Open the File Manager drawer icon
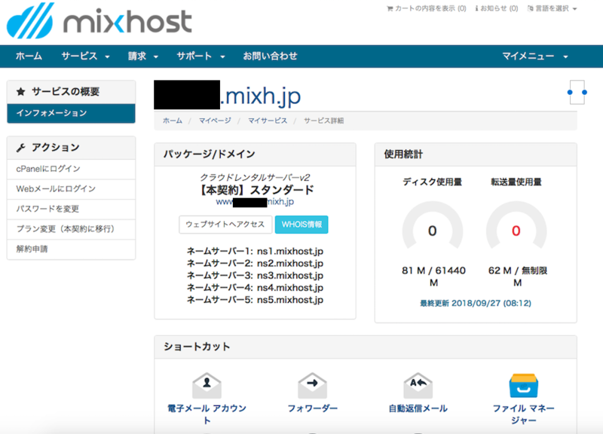Image resolution: width=603 pixels, height=434 pixels. coord(523,386)
